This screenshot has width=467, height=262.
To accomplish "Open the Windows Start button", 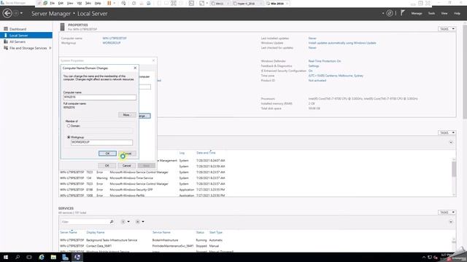I will coord(6,257).
